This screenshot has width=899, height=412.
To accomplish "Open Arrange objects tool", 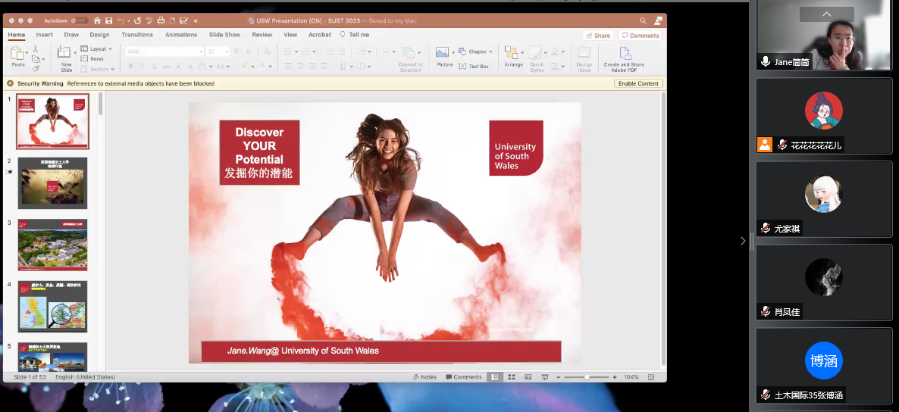I will tap(513, 58).
